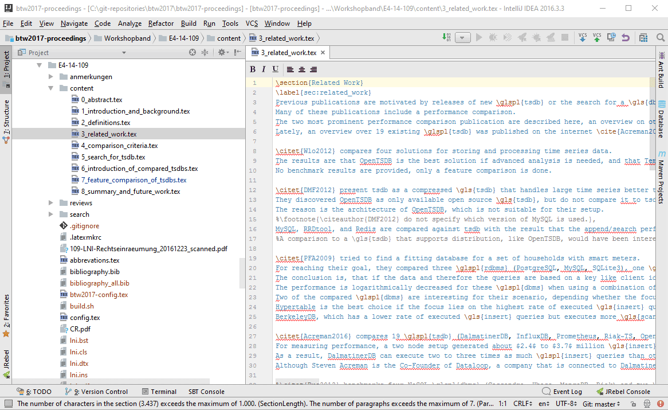Click the align center icon

coord(301,69)
